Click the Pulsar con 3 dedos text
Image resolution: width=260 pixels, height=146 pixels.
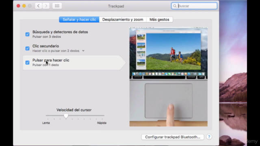click(x=47, y=37)
